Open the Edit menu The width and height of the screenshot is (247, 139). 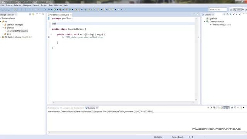[x=2, y=5]
